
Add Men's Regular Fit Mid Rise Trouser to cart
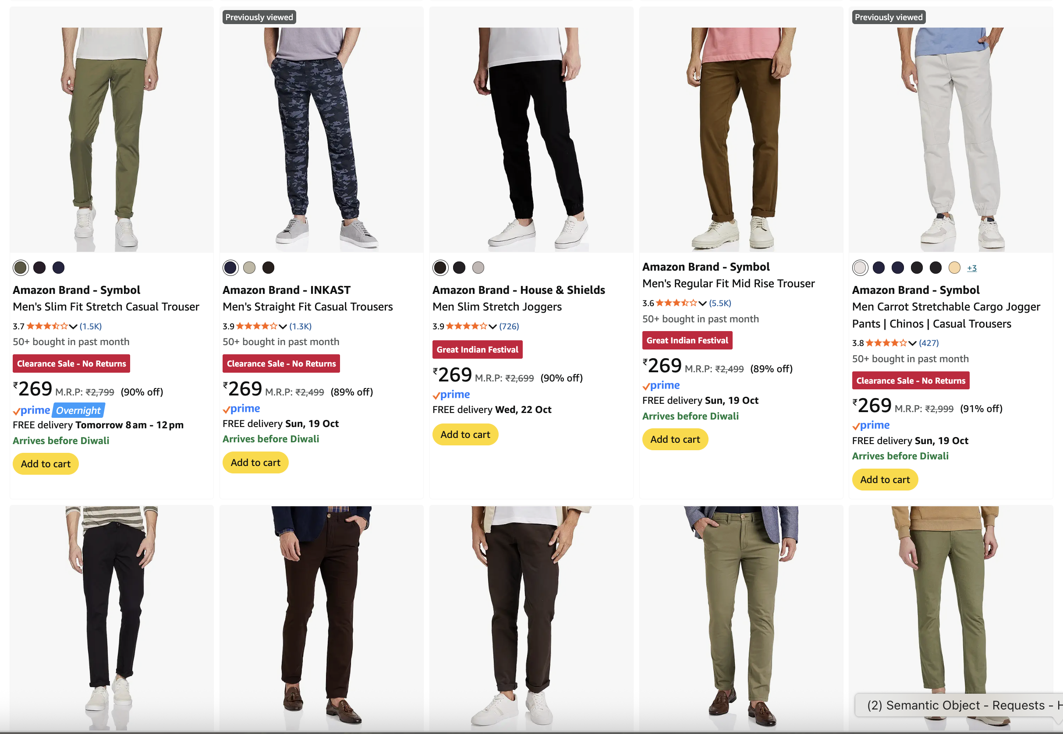click(675, 439)
